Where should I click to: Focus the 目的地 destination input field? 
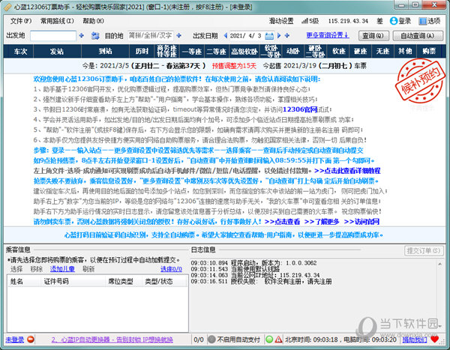(x=151, y=35)
